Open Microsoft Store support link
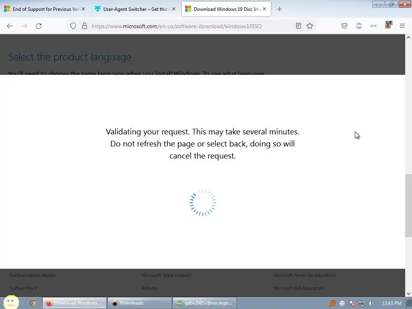This screenshot has width=412, height=309. click(x=166, y=275)
